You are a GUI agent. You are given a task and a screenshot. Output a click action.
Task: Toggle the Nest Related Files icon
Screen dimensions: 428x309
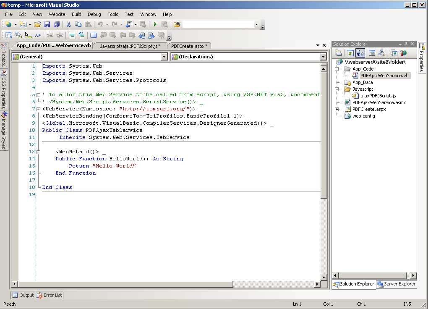point(360,53)
